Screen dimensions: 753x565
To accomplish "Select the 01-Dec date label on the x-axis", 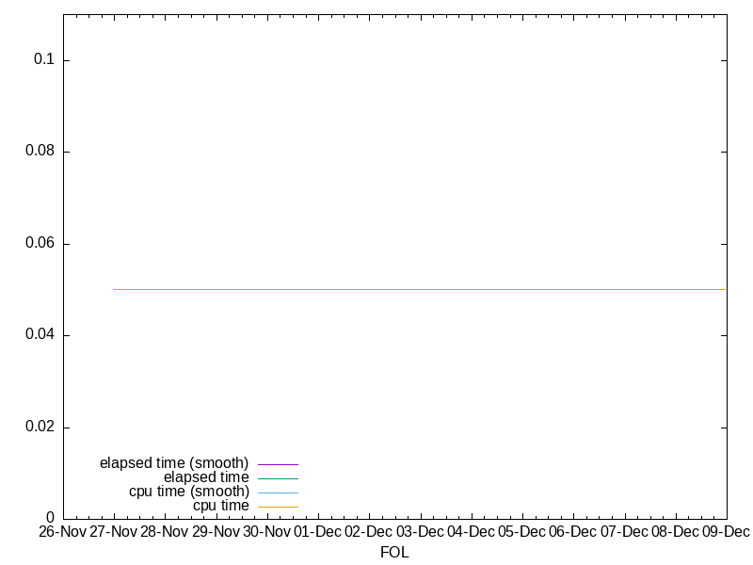I will click(x=316, y=533).
